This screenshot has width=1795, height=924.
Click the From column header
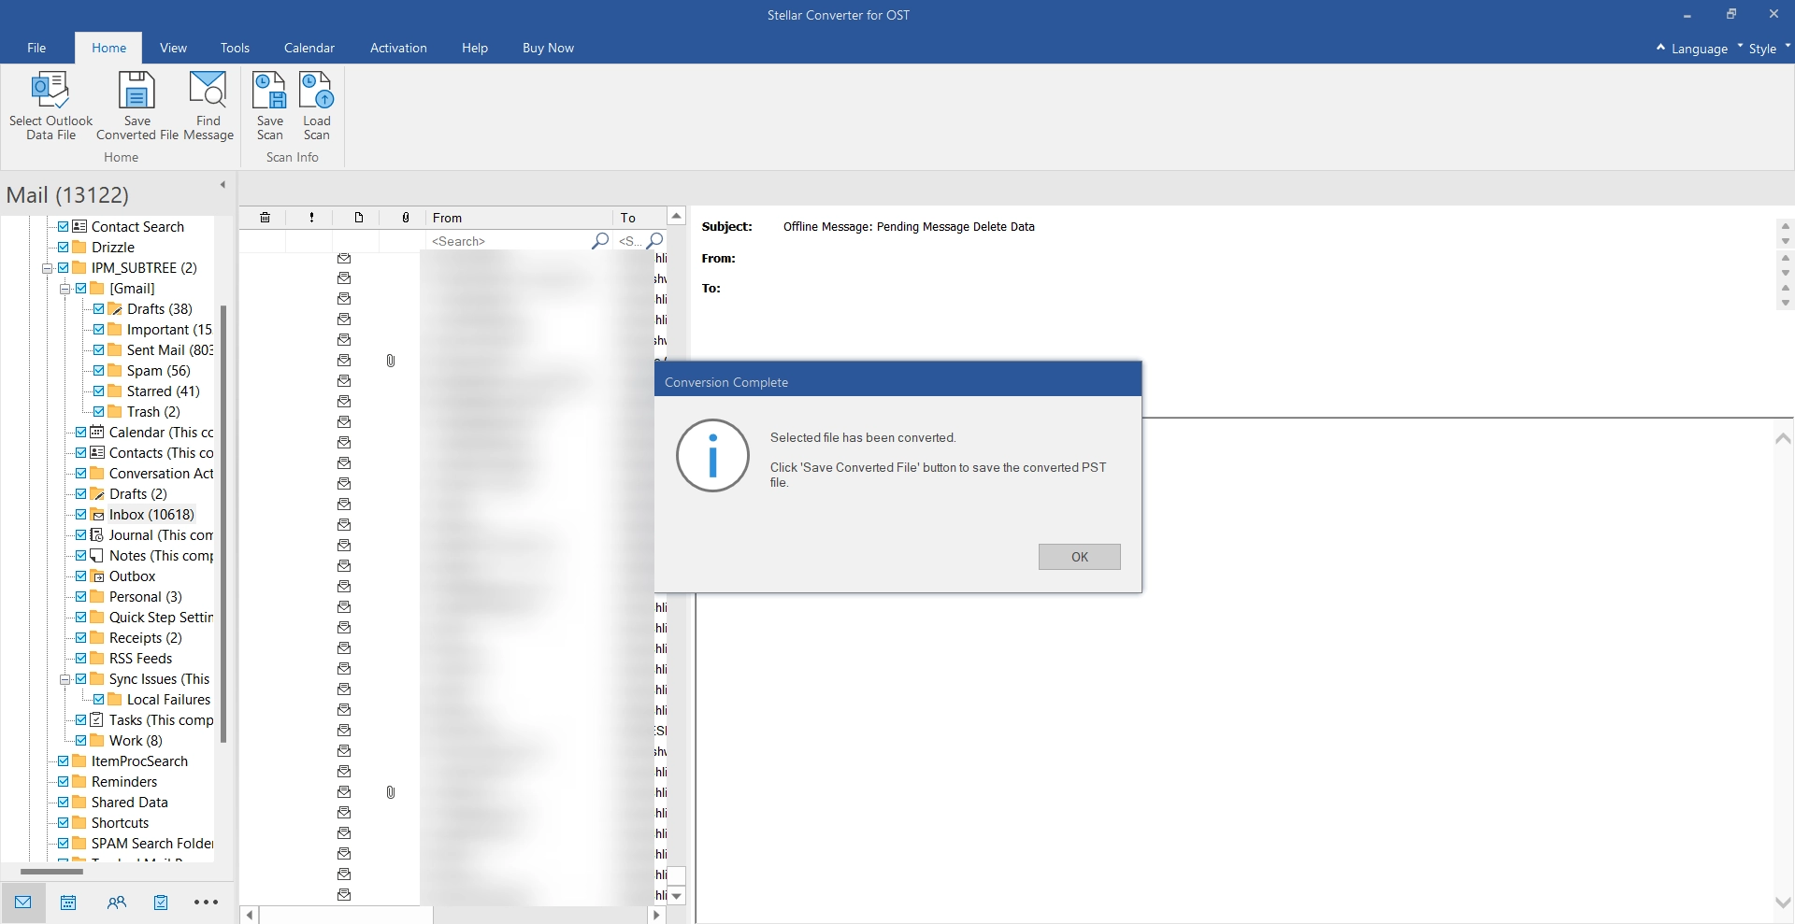[x=519, y=218]
